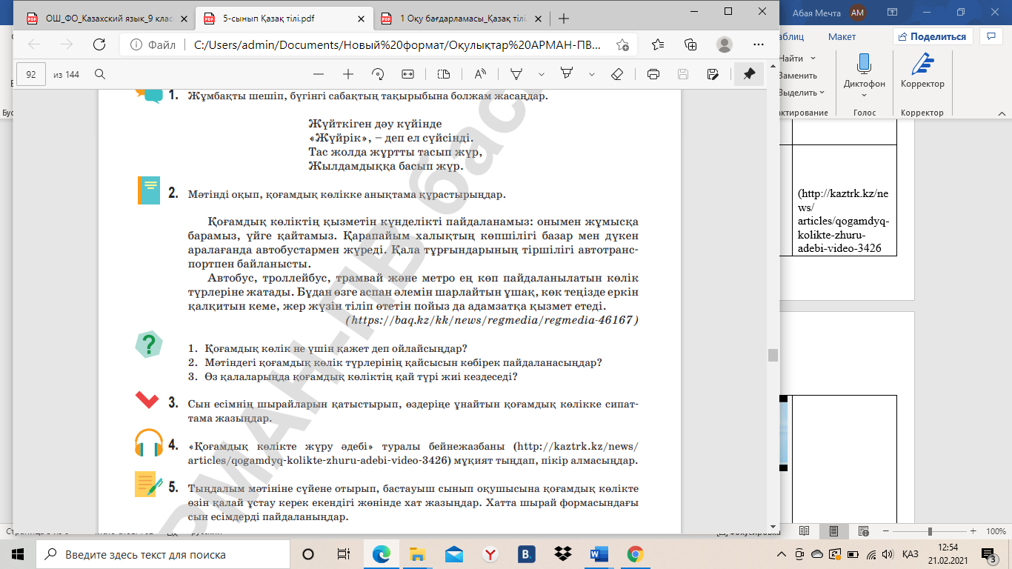
Task: Open Edge Collections
Action: coord(690,44)
